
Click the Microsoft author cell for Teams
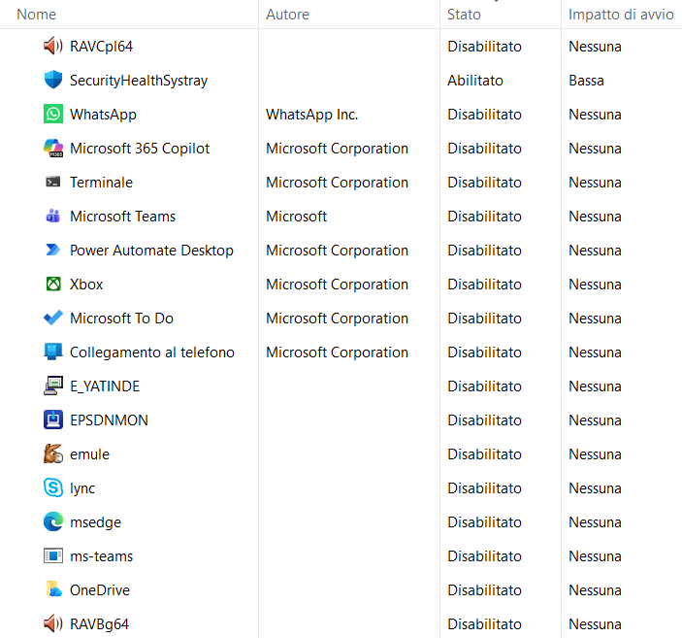pyautogui.click(x=296, y=216)
